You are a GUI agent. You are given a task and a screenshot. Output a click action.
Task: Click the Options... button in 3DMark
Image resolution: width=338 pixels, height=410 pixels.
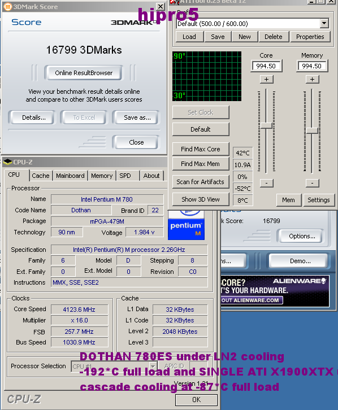[x=302, y=236]
